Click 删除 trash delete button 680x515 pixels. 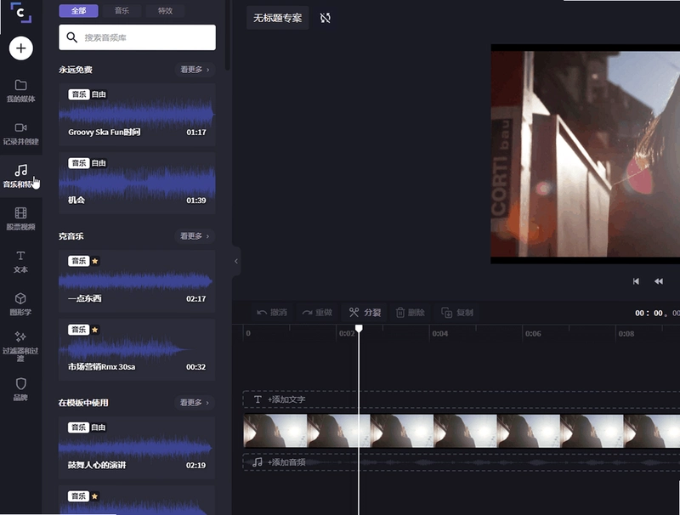[x=410, y=312]
